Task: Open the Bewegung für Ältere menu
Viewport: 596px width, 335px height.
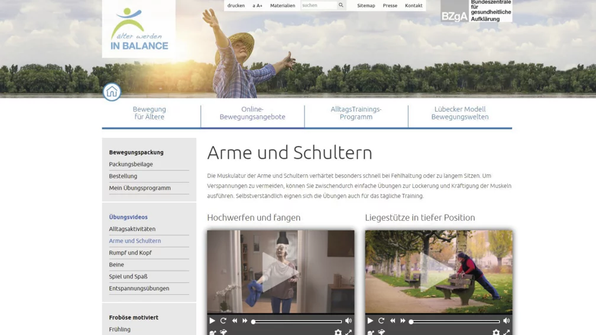Action: pyautogui.click(x=150, y=113)
